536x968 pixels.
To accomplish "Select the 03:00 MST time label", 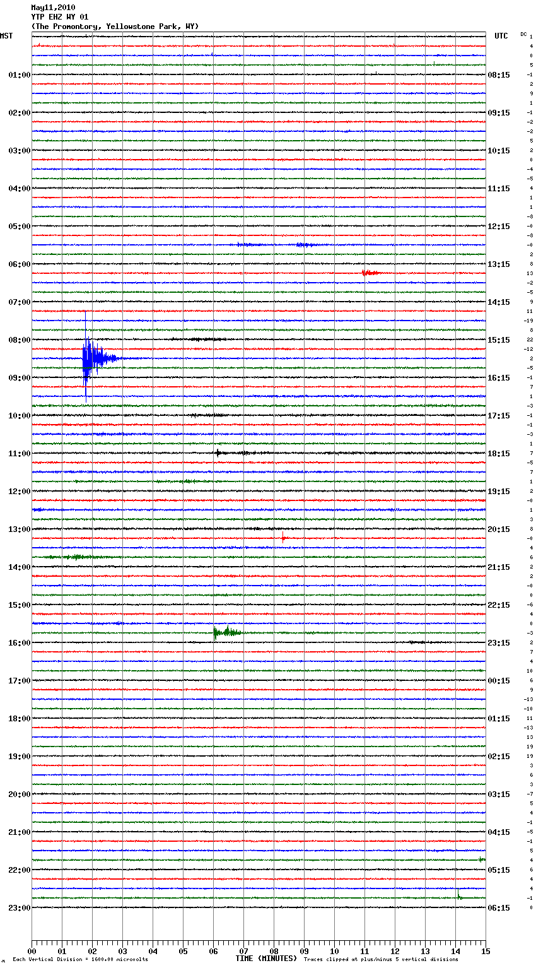I will (19, 151).
